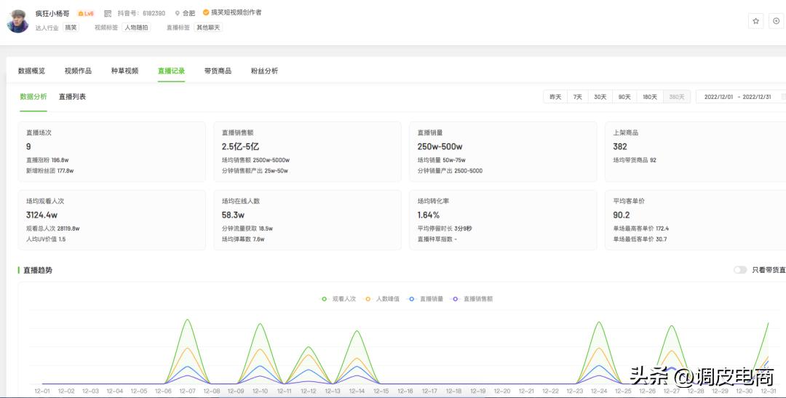This screenshot has width=786, height=398.
Task: Toggle 观看人次 legend marker in chart
Action: click(325, 299)
